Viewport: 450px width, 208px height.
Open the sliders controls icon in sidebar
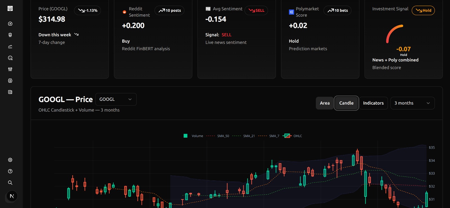click(10, 69)
